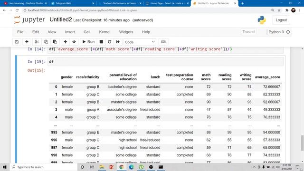This screenshot has height=171, width=304.
Task: Click bachelor's degree in row 0
Action: [123, 86]
